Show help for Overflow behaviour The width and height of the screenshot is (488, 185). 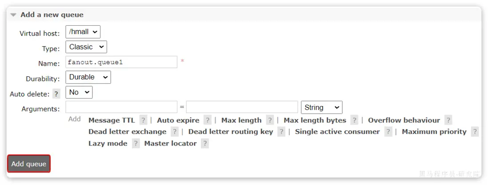[448, 120]
